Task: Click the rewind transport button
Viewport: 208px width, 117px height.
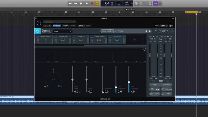Action: click(x=70, y=4)
